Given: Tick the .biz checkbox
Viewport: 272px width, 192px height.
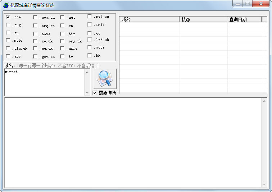Looking at the screenshot, I should click(62, 34).
